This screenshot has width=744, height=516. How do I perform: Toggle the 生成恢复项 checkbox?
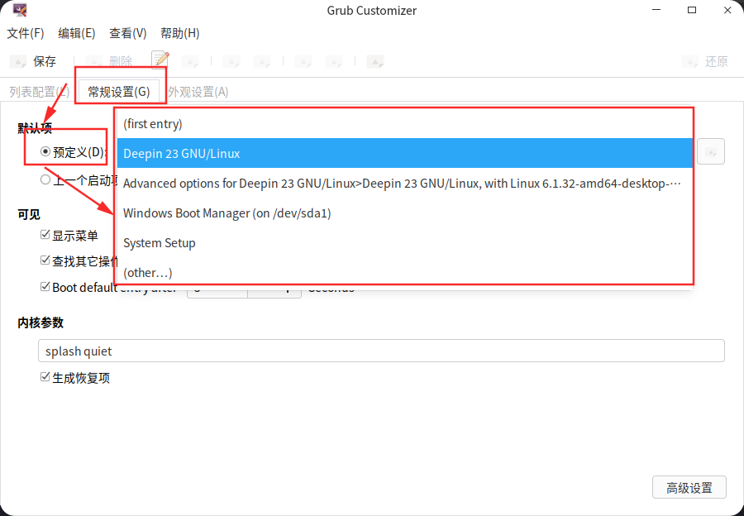click(45, 377)
